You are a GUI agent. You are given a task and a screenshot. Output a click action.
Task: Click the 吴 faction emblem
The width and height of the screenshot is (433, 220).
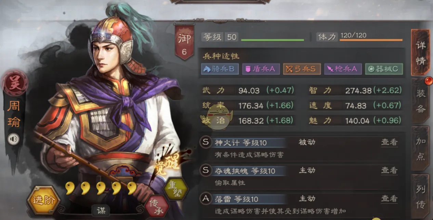[x=14, y=83]
